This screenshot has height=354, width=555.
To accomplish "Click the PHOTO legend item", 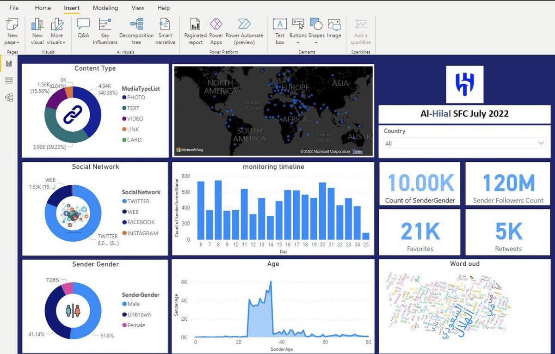I will click(134, 98).
